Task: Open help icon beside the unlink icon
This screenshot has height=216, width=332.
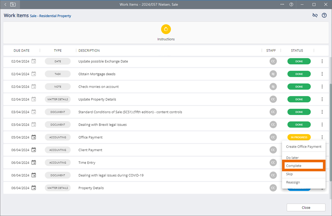Action: (324, 15)
